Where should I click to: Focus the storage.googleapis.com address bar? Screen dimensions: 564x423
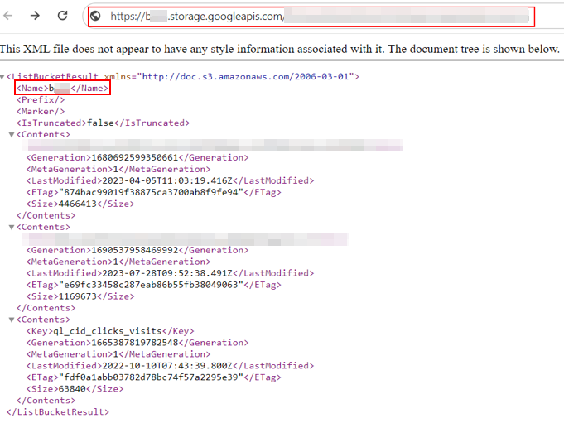[311, 17]
